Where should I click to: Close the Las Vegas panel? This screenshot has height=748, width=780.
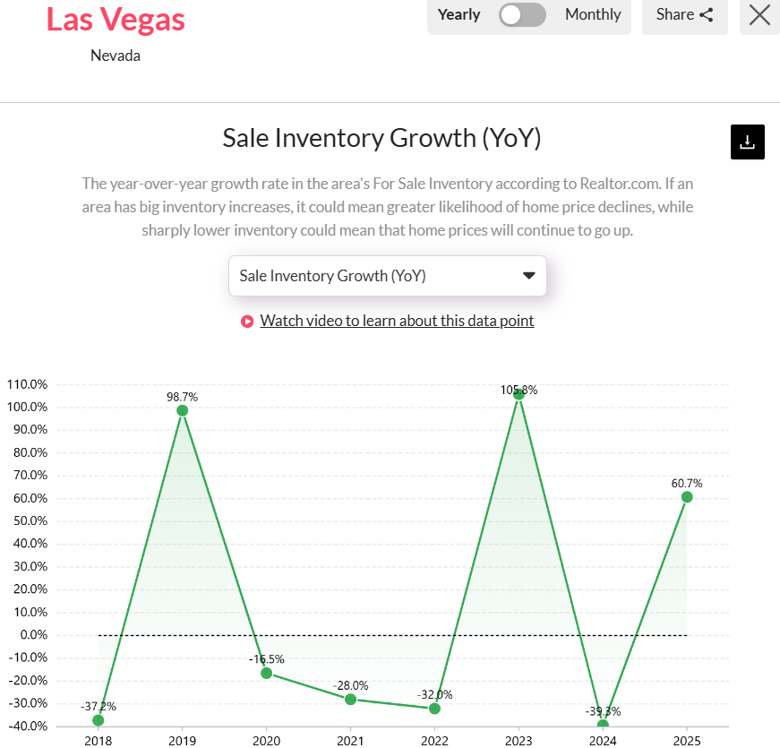759,14
